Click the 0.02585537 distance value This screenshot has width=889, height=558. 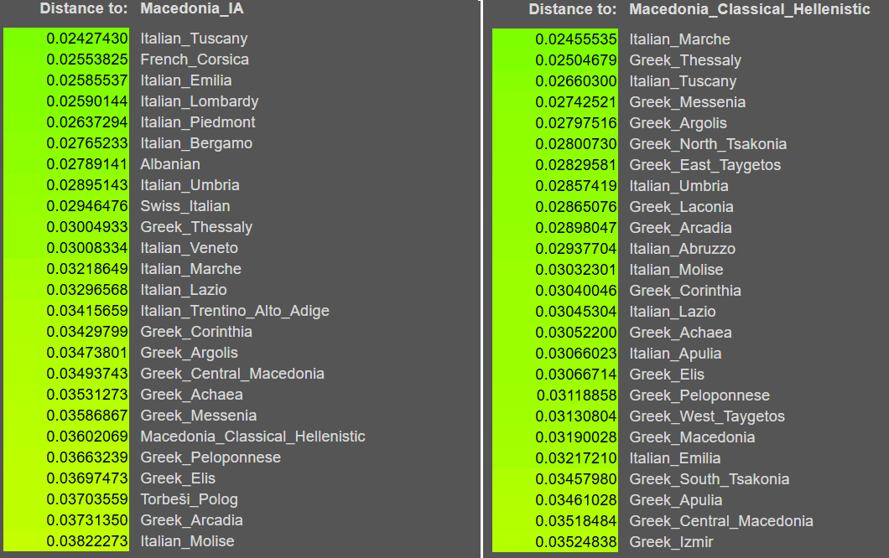click(x=87, y=80)
